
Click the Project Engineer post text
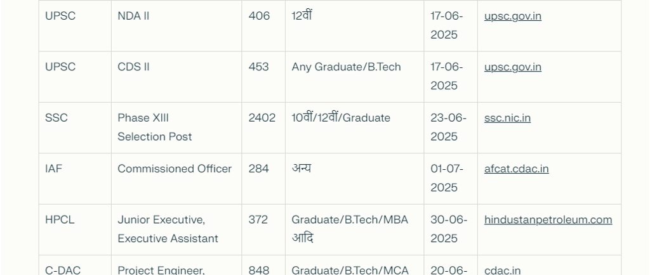click(x=161, y=271)
